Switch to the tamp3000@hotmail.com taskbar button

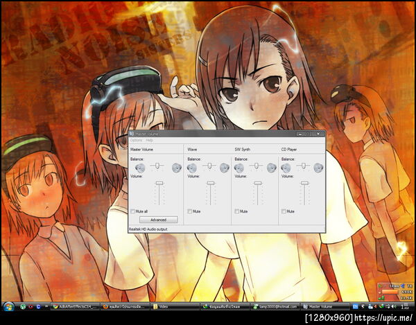point(275,307)
